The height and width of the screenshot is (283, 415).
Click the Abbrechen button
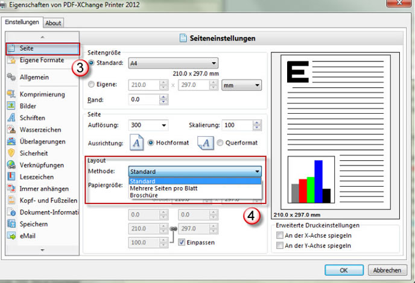point(387,270)
